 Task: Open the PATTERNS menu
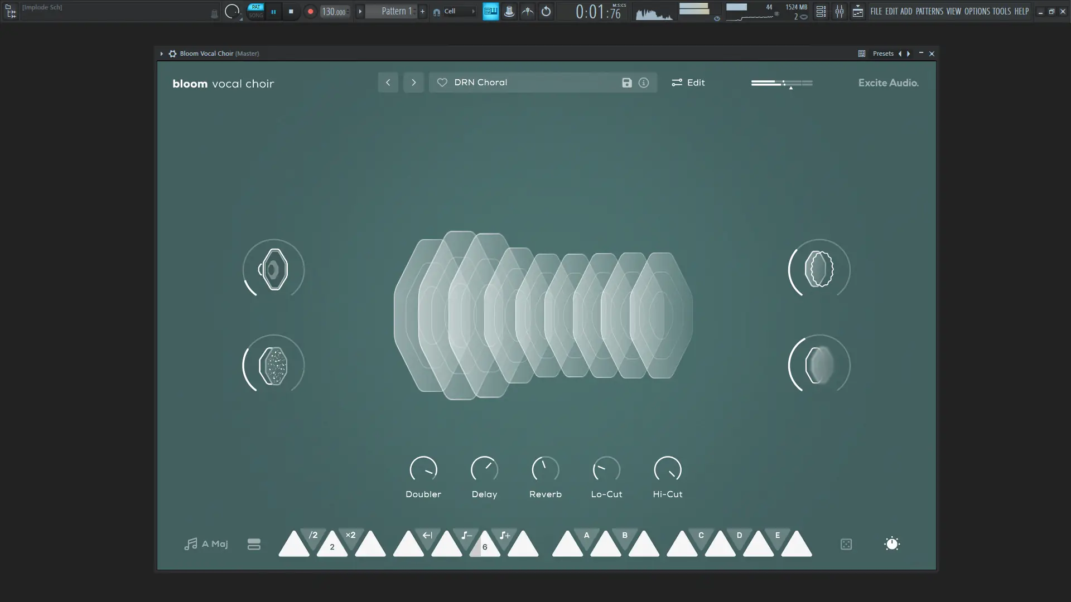click(929, 11)
